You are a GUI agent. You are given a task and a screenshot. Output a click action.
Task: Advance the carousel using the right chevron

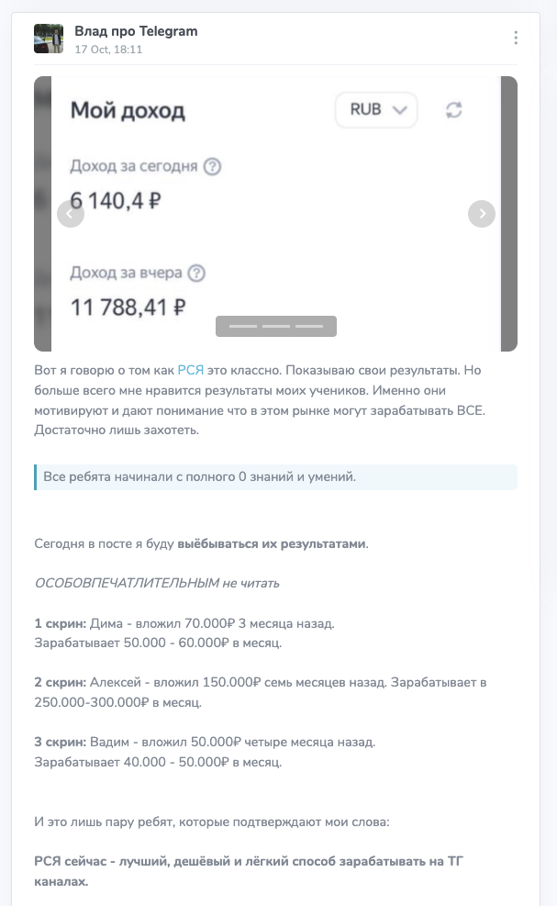click(482, 214)
